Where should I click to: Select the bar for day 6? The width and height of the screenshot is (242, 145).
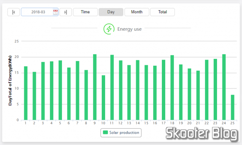click(x=69, y=94)
